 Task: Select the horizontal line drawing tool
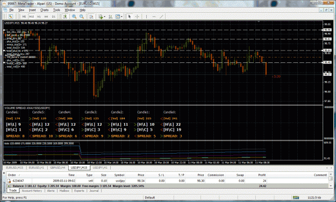pyautogui.click(x=154, y=17)
